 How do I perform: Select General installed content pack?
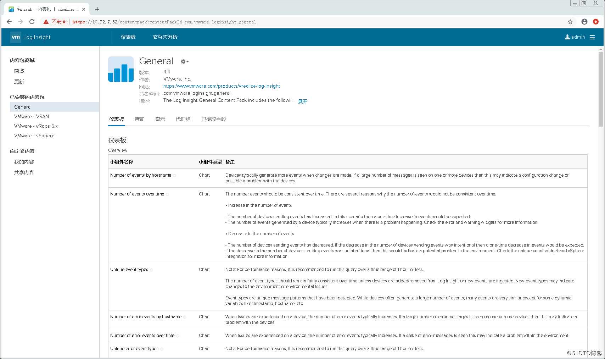[x=55, y=107]
